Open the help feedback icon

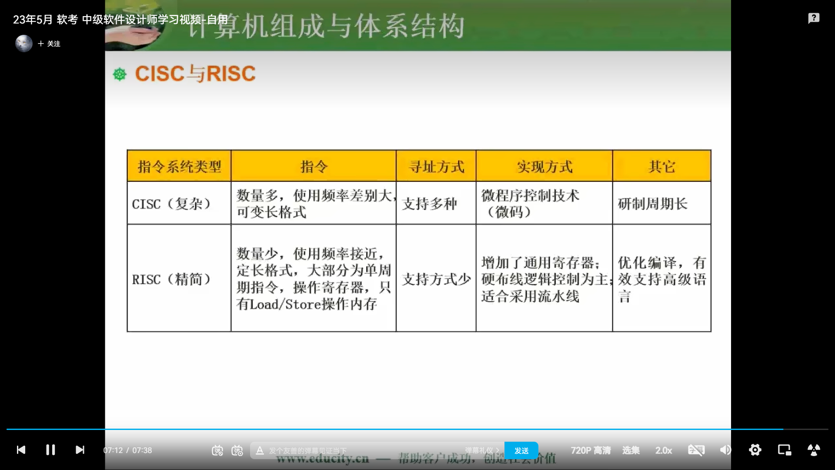click(814, 18)
